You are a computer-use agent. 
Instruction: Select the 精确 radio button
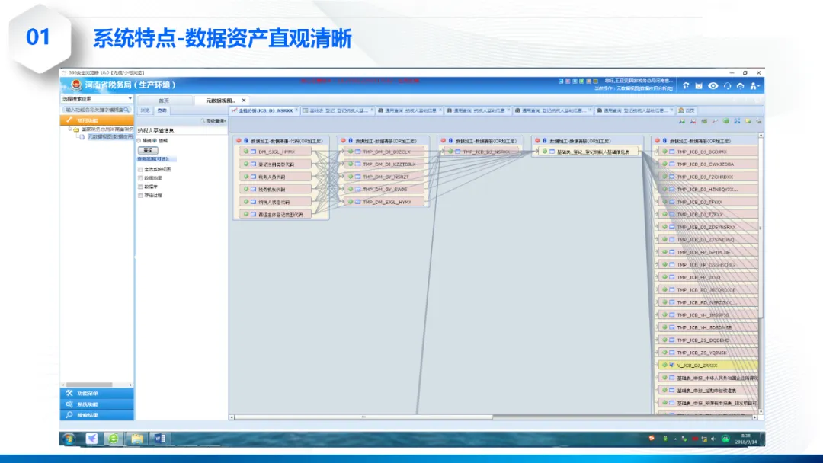pos(139,141)
